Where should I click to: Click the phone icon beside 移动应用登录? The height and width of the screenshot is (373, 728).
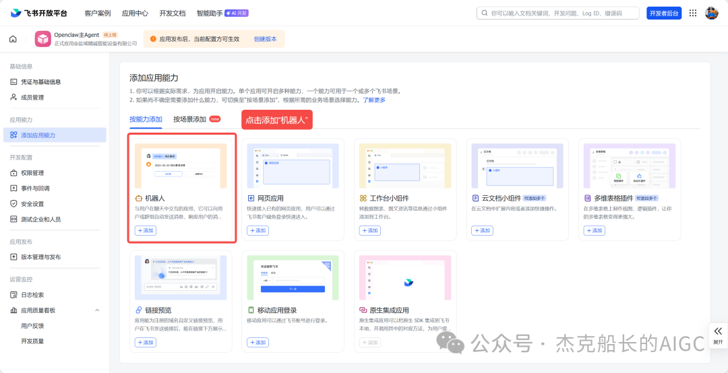251,310
